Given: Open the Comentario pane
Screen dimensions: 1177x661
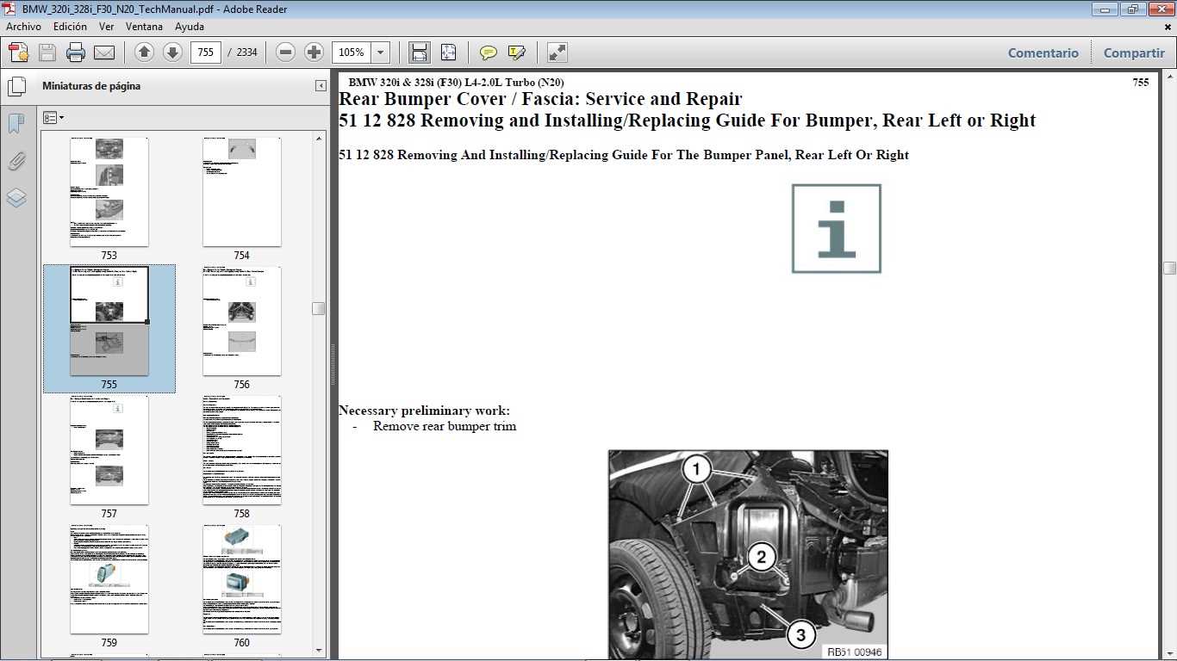Looking at the screenshot, I should 1043,53.
